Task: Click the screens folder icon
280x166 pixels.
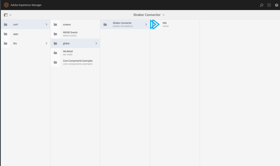Action: [x=55, y=24]
